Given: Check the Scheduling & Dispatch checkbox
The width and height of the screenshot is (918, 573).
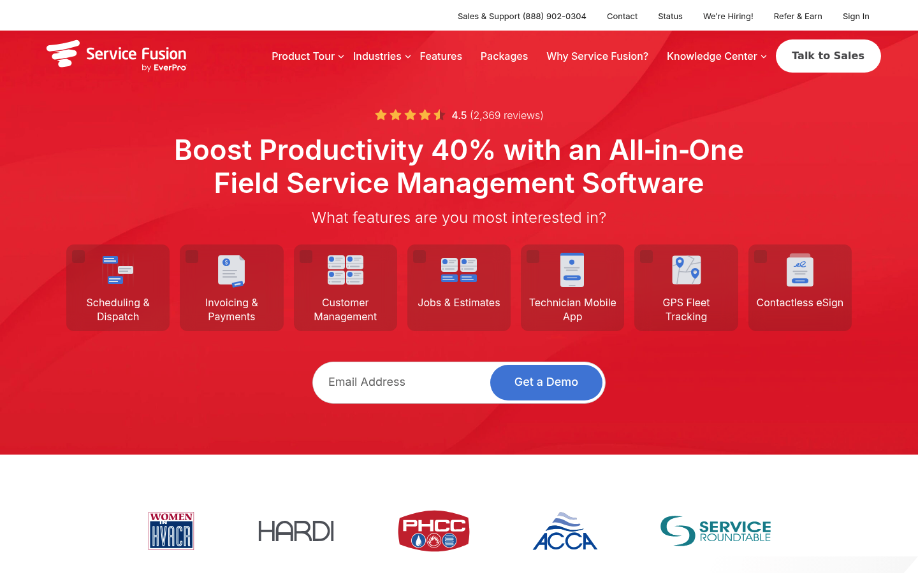Looking at the screenshot, I should 78,256.
